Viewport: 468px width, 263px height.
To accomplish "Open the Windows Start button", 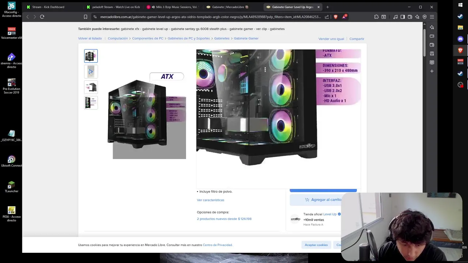I will (460, 5).
